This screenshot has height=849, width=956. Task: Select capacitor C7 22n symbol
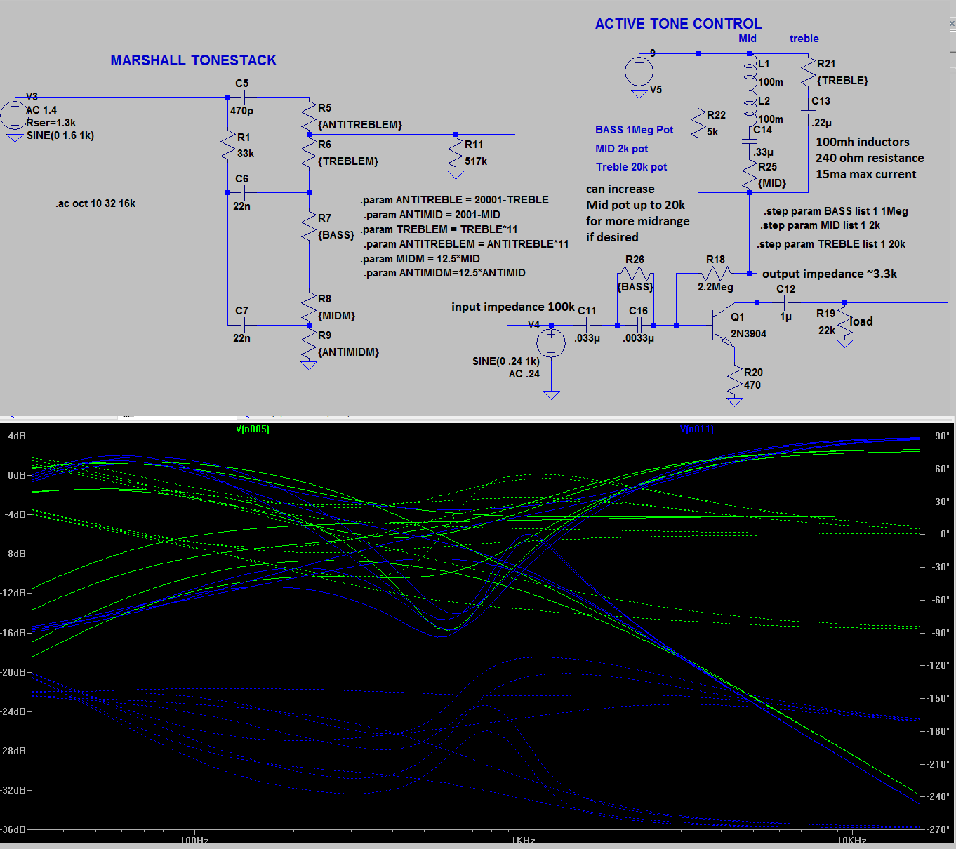(242, 325)
